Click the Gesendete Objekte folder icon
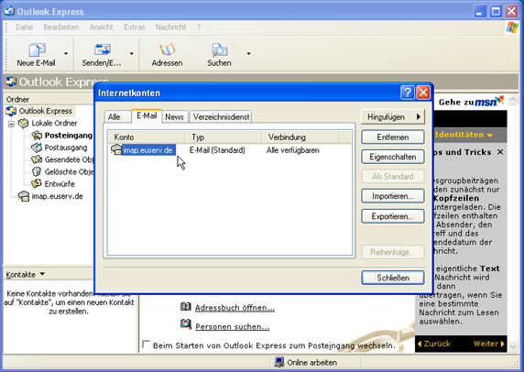Viewport: 524px width, 372px height. [x=37, y=159]
